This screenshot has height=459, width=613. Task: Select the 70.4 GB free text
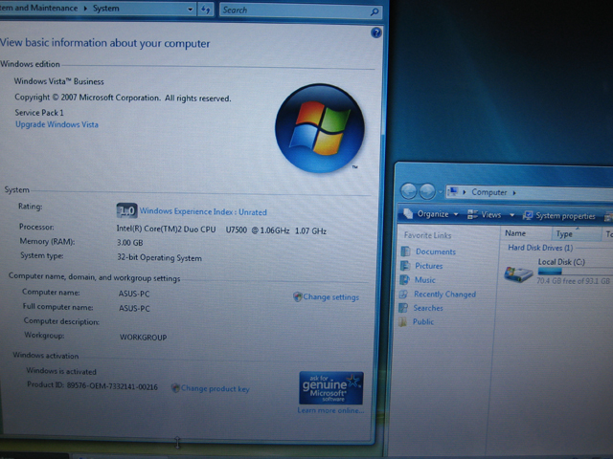coord(573,280)
